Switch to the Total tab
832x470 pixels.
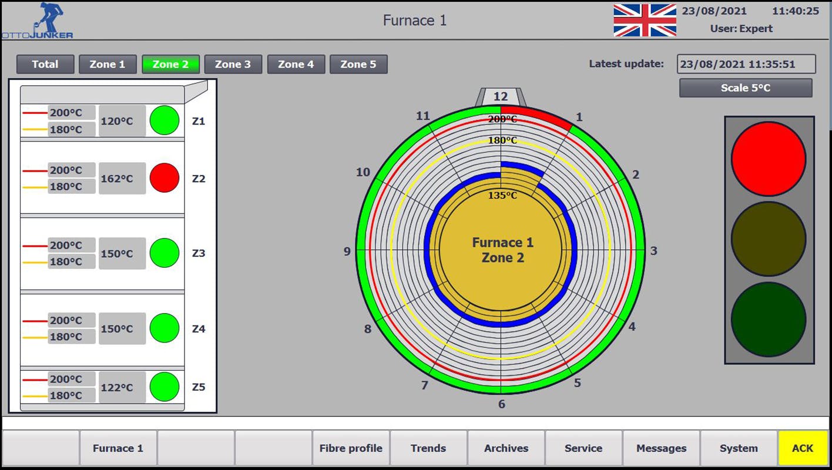pos(45,65)
